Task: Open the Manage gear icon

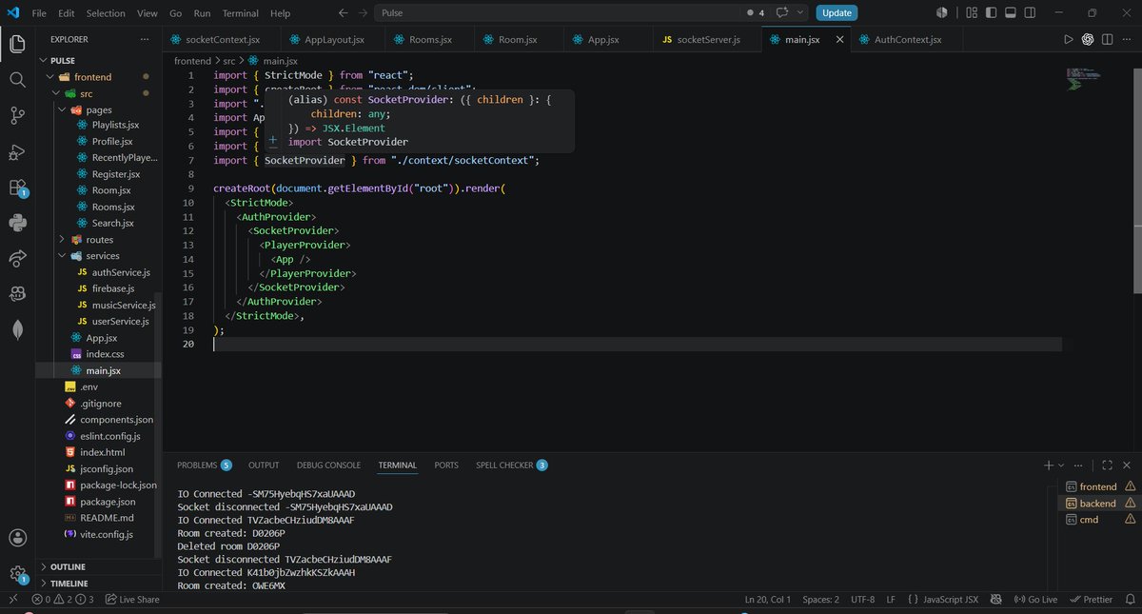Action: click(x=17, y=573)
